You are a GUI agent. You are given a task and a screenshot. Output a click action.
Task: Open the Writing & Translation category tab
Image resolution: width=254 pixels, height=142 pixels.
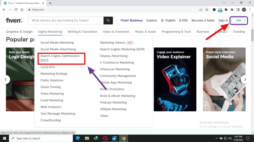[82, 32]
